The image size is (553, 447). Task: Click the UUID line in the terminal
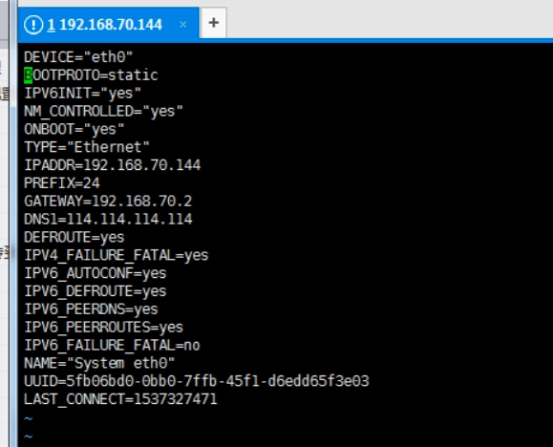[x=197, y=381]
